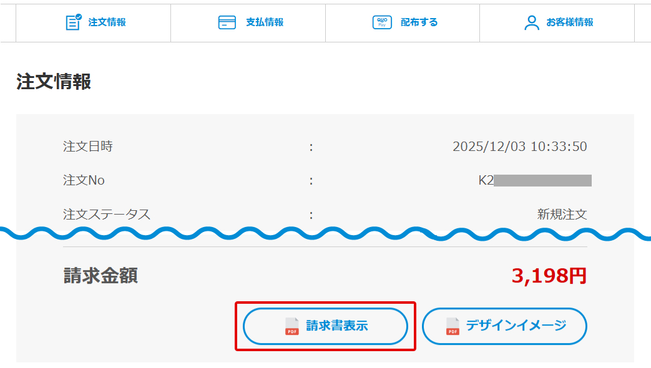Click the person icon for お客様情報
Viewport: 651px width, 368px height.
[x=531, y=23]
